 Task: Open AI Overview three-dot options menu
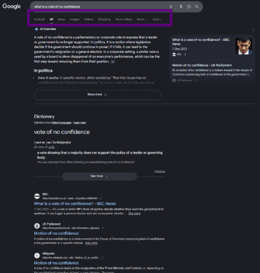point(253,30)
